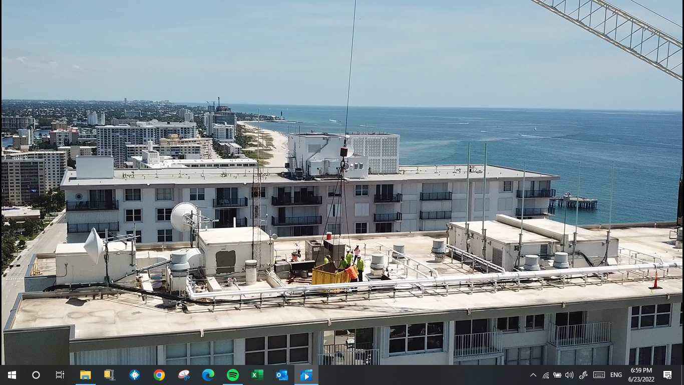The height and width of the screenshot is (385, 684).
Task: Open the Snipping Tool scissors icon
Action: pyautogui.click(x=184, y=375)
